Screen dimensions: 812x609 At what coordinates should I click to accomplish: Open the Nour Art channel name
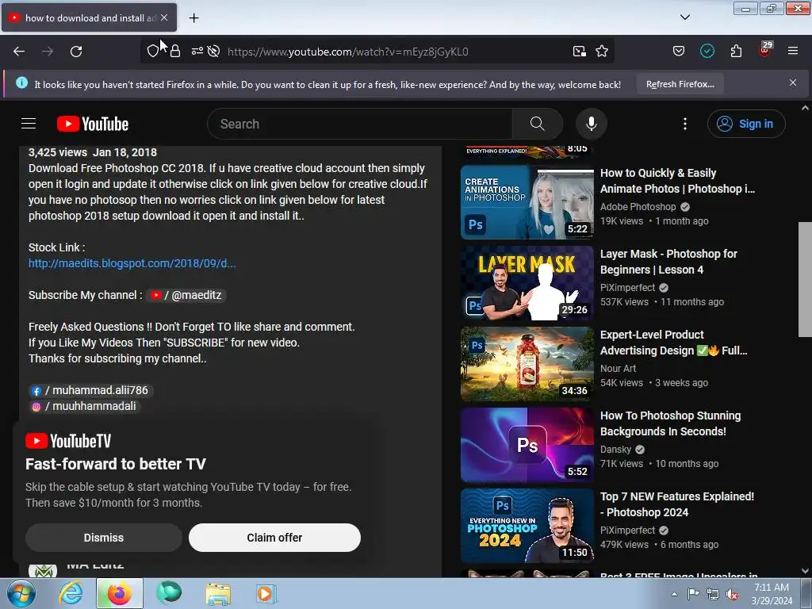click(618, 368)
